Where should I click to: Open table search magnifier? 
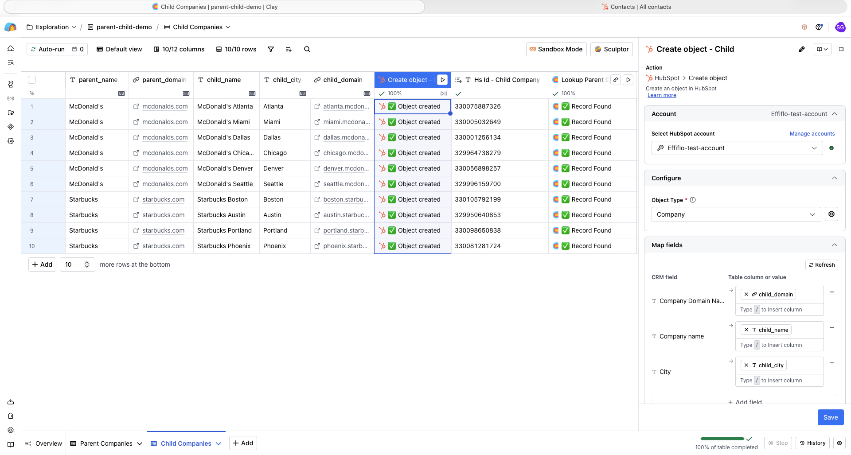coord(307,49)
